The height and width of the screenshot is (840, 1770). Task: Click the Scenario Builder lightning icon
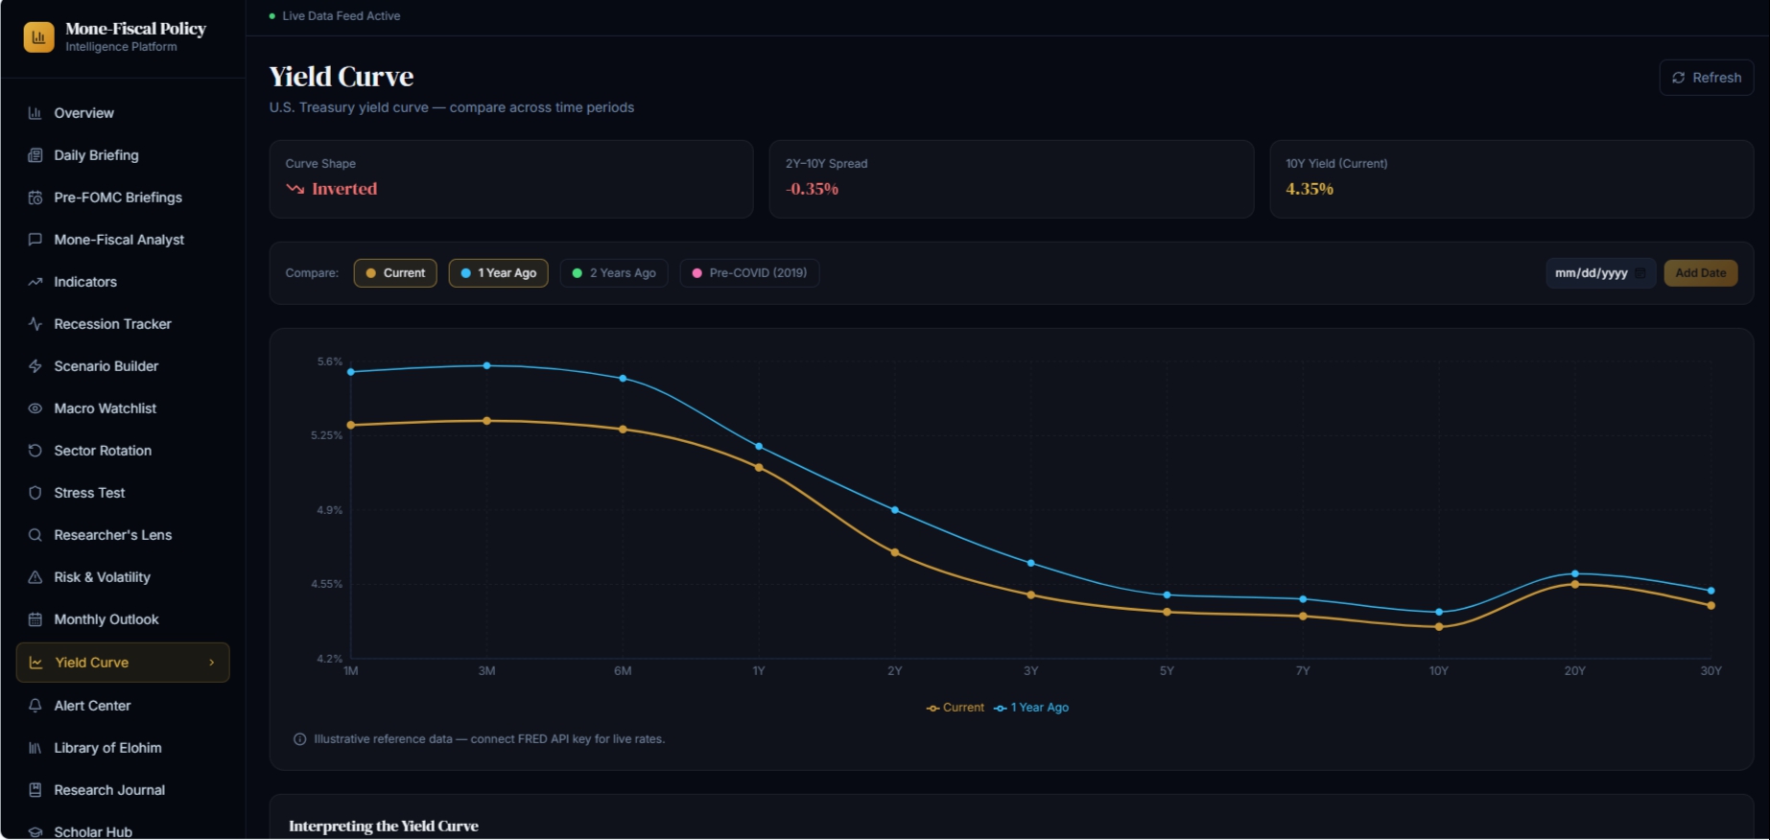(x=35, y=366)
